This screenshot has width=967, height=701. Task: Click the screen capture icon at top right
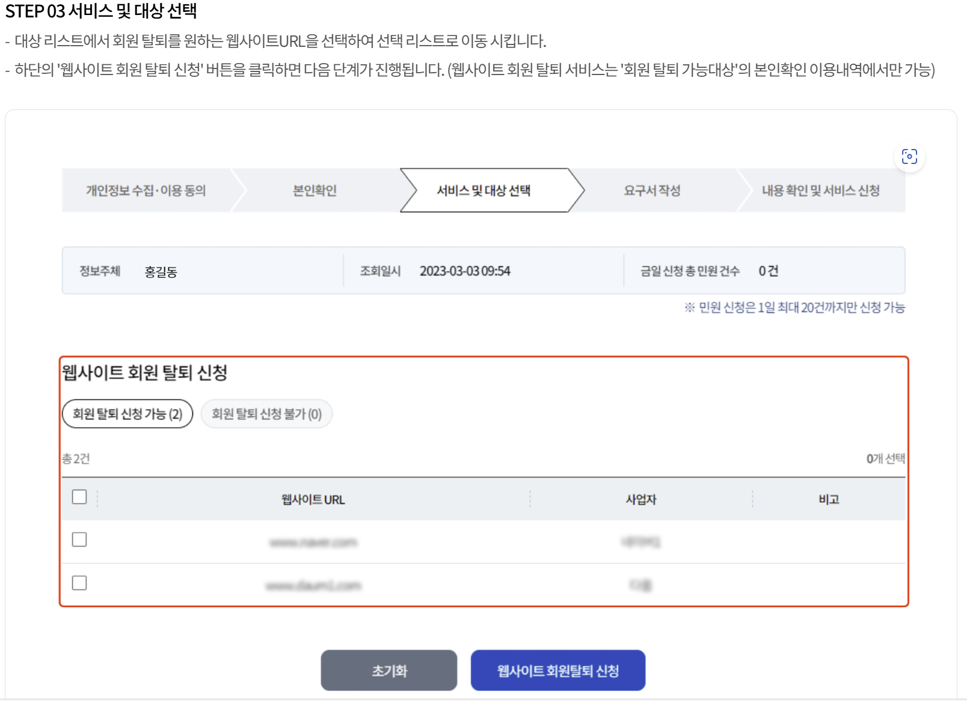[x=910, y=156]
